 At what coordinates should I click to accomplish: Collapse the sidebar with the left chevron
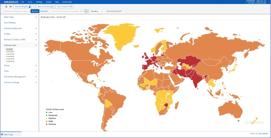coord(36,17)
